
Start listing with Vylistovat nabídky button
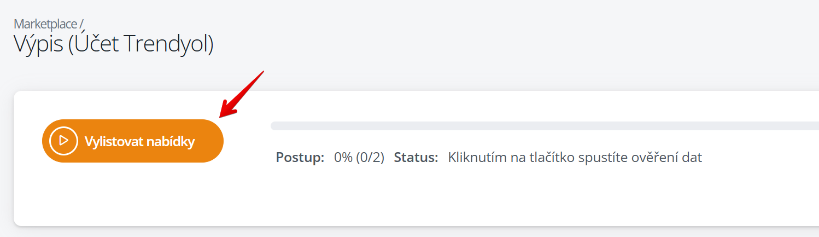coord(133,141)
